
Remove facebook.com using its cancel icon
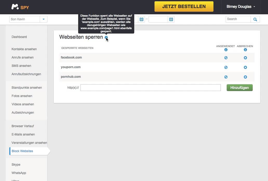point(245,58)
